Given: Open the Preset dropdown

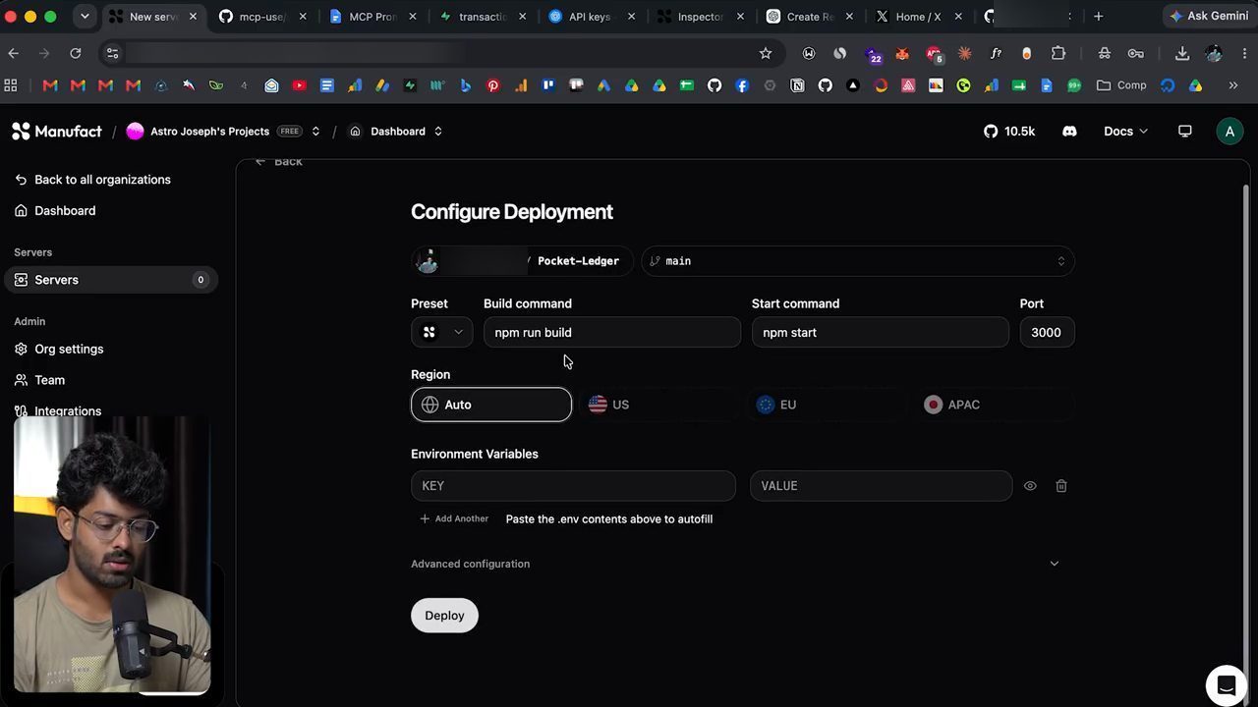Looking at the screenshot, I should [442, 332].
